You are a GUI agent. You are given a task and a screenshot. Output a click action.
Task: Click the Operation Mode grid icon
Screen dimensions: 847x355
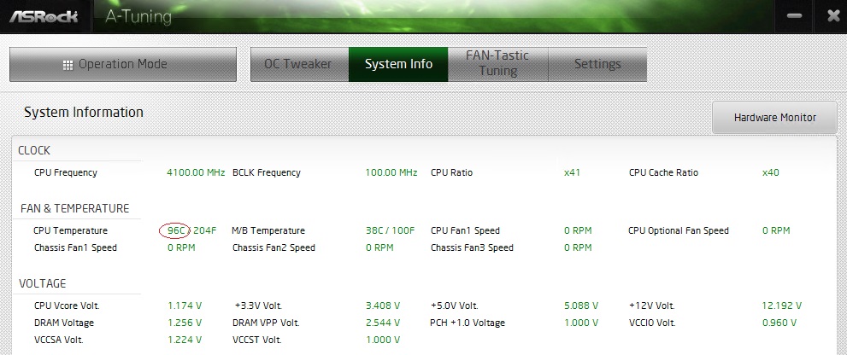pyautogui.click(x=68, y=65)
